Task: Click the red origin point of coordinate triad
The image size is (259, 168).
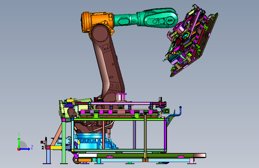Action: [19, 149]
